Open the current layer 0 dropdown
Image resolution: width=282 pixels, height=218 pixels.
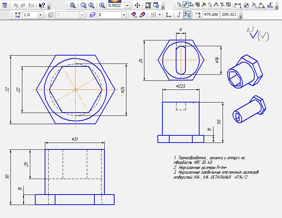(x=124, y=15)
